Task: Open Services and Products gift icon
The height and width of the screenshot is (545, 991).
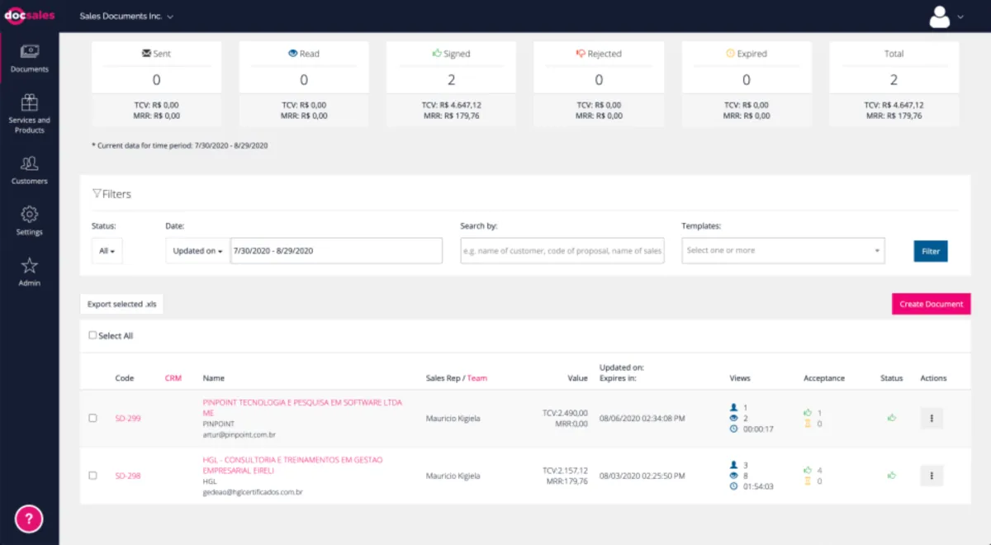Action: tap(30, 103)
